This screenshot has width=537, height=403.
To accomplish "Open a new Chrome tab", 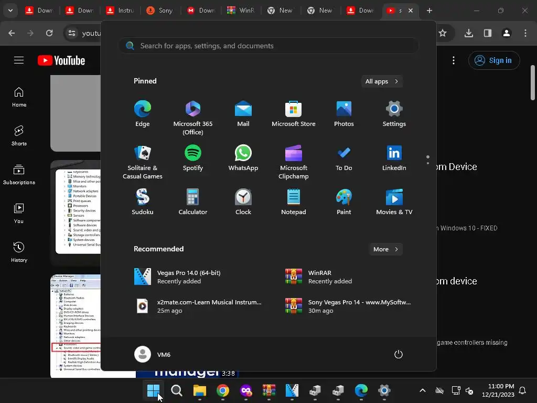I will (429, 10).
